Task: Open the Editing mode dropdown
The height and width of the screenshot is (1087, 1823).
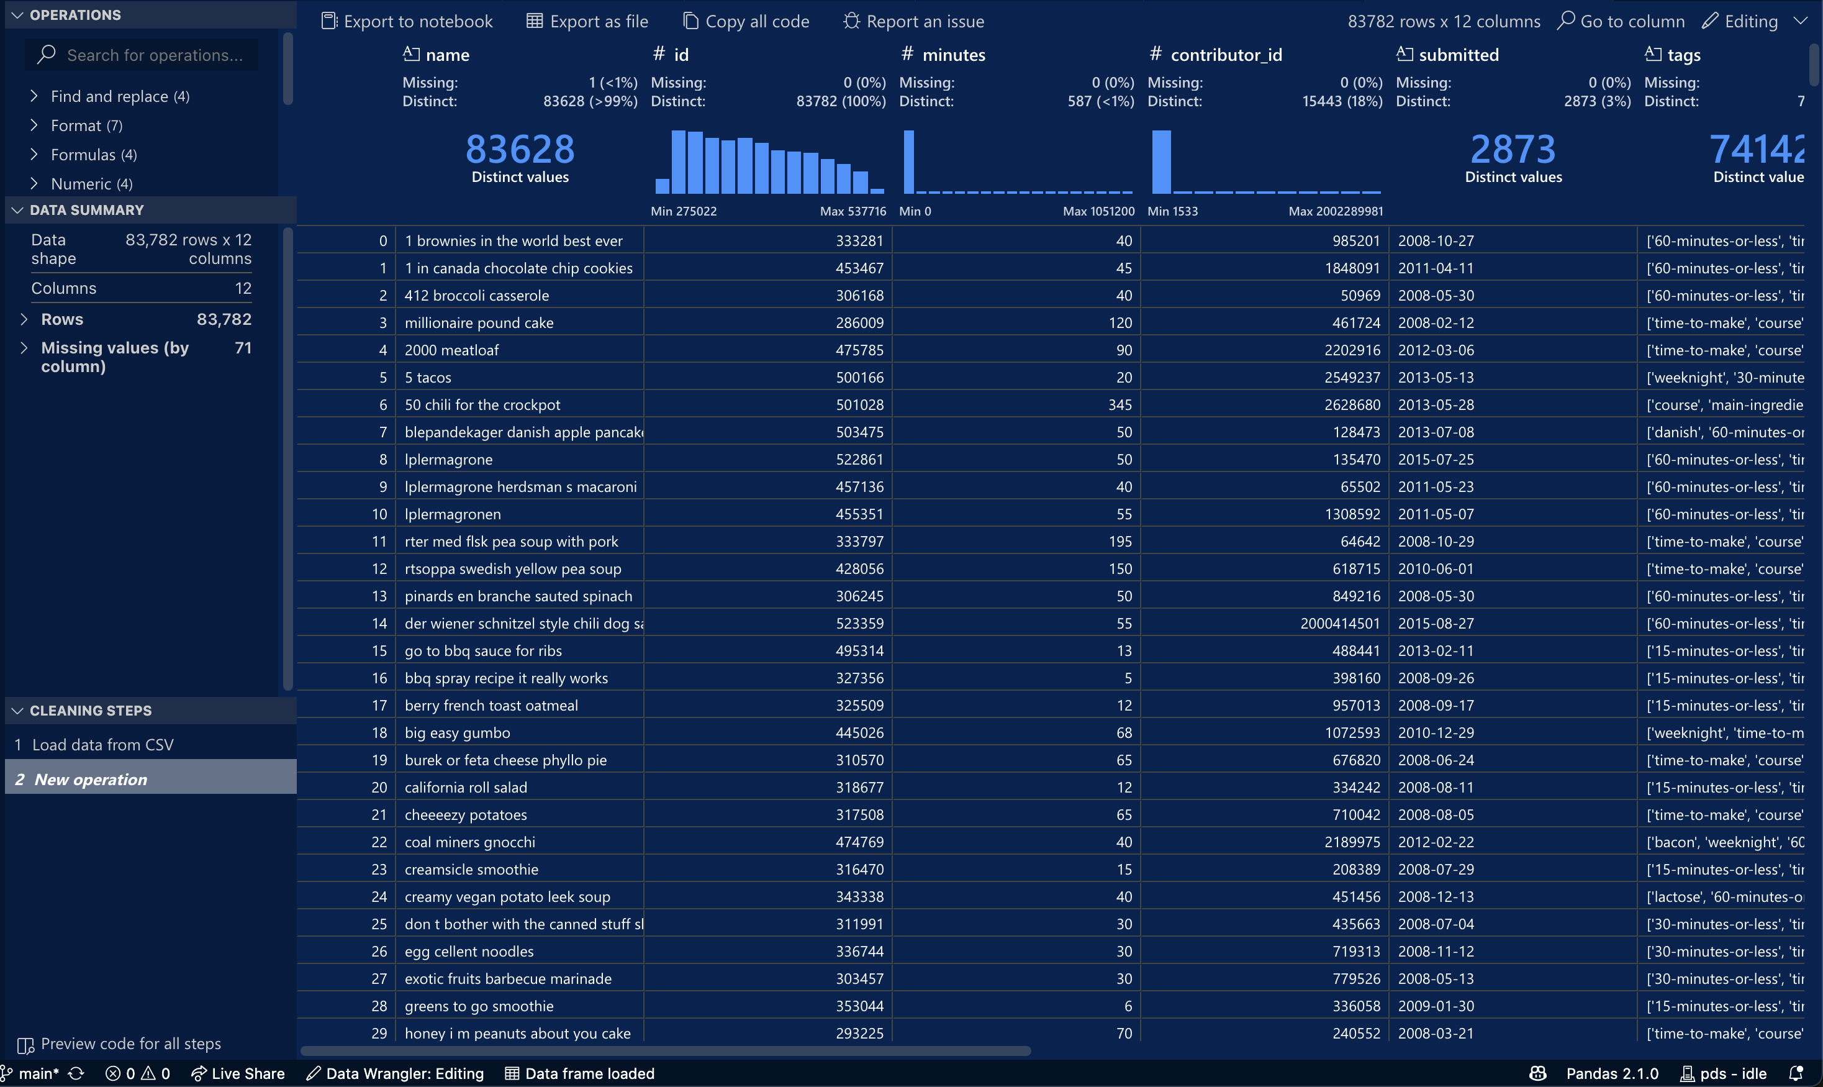Action: [1800, 21]
